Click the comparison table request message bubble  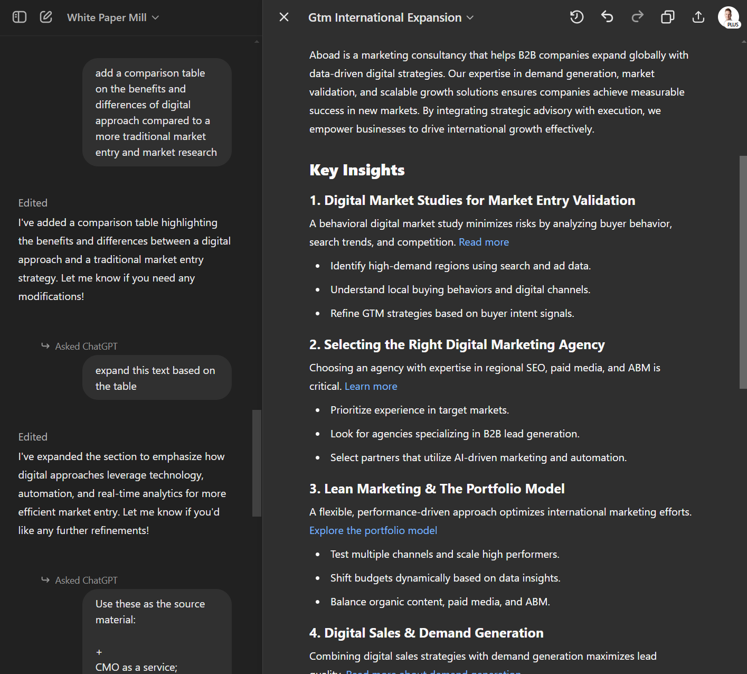point(157,113)
